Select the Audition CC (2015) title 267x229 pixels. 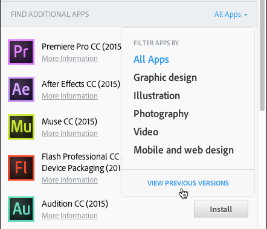coord(75,204)
